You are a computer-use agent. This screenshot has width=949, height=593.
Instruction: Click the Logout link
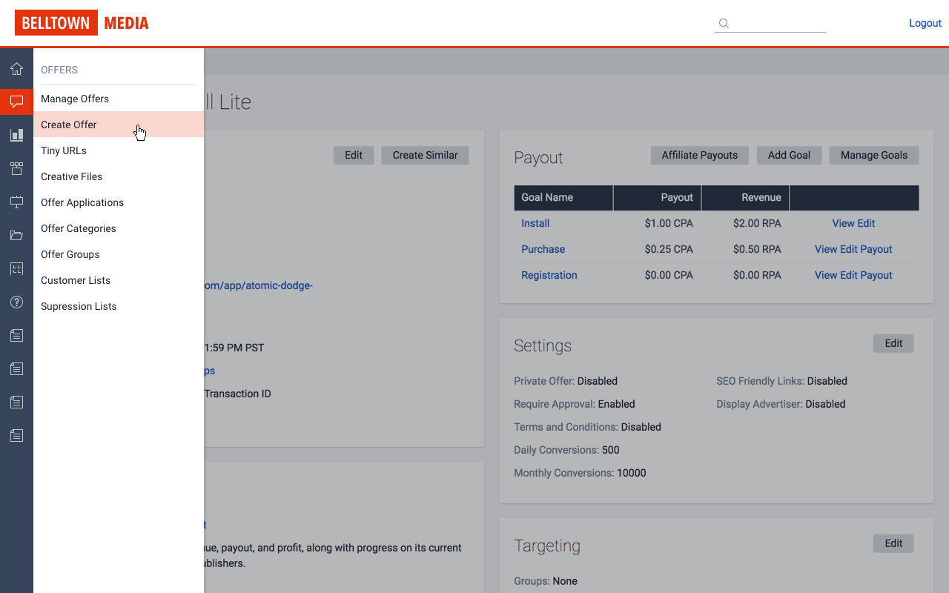click(925, 23)
